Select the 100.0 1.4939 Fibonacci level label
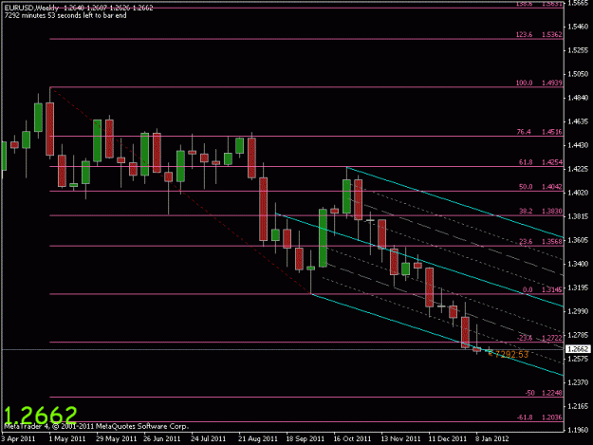 [x=539, y=83]
